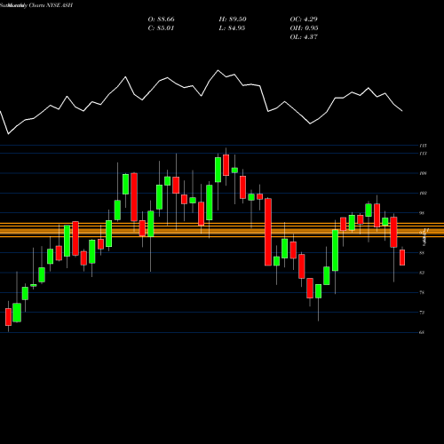This screenshot has height=444, width=444.
Task: Click the 'OC: 4.29' value
Action: tap(304, 20)
